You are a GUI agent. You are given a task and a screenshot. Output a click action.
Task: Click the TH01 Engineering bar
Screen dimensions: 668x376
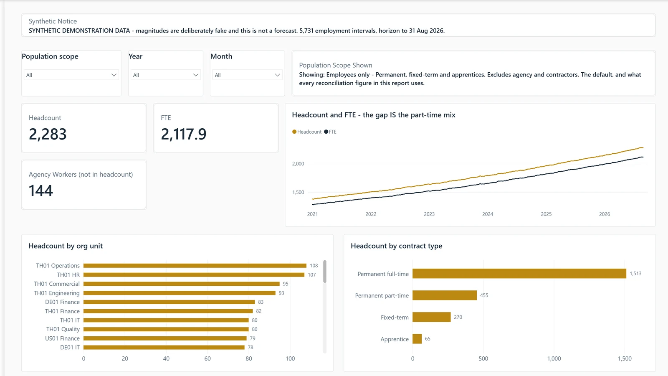coord(180,293)
